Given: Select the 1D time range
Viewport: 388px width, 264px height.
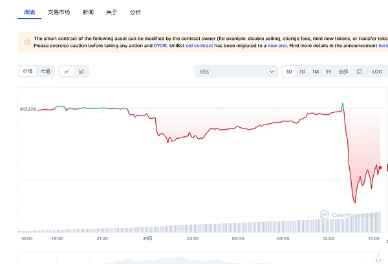Looking at the screenshot, I should point(289,72).
